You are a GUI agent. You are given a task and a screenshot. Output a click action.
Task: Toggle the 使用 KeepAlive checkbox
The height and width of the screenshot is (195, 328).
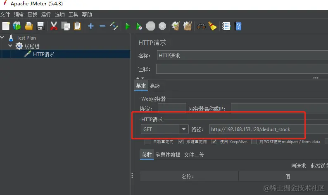coord(214,141)
